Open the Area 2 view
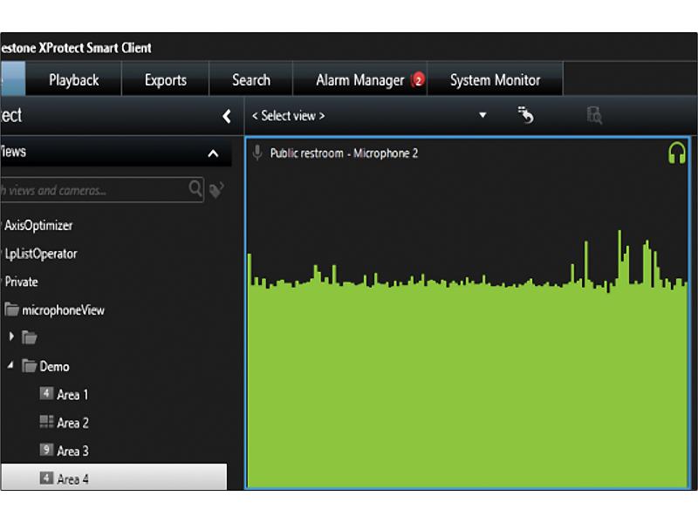698x523 pixels. click(x=72, y=423)
